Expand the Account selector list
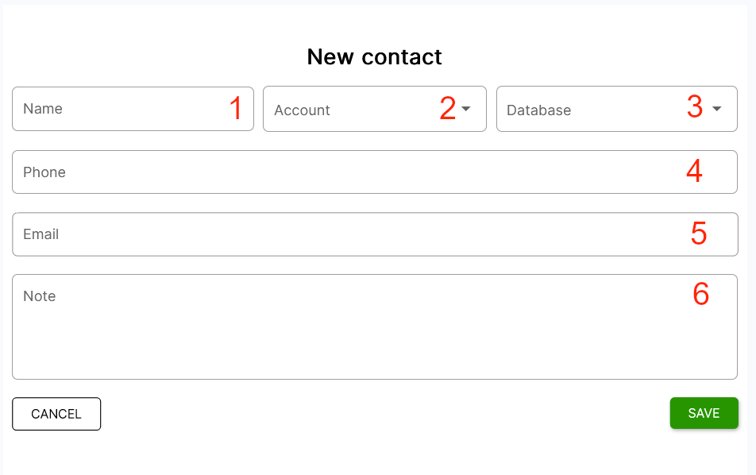The height and width of the screenshot is (475, 756). 373,109
